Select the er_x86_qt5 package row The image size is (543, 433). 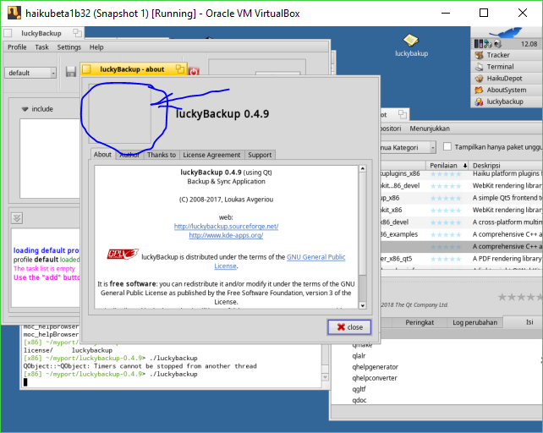[x=461, y=259]
